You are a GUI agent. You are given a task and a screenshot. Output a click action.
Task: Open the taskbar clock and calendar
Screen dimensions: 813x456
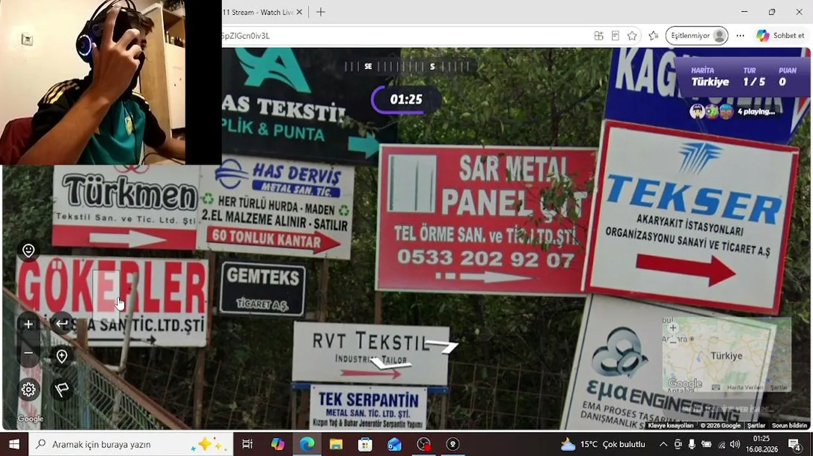tap(761, 444)
